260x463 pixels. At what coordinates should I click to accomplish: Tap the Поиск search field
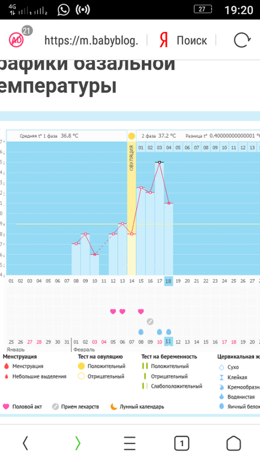tap(192, 40)
